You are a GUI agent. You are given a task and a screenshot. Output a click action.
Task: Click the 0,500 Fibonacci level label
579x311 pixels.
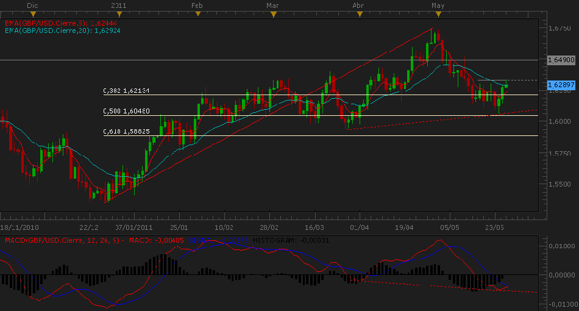coord(126,112)
